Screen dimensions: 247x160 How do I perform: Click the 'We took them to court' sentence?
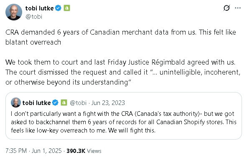120,62
